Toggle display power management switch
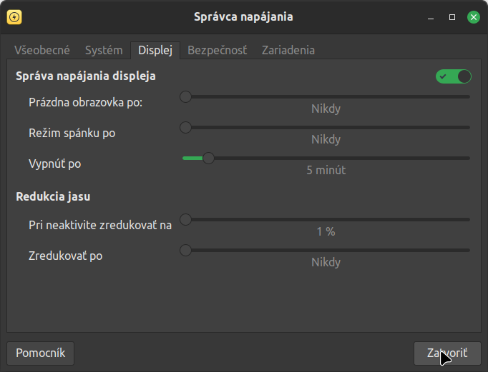488x372 pixels. tap(454, 76)
